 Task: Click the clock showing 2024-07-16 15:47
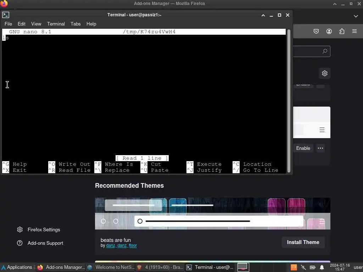340,267
